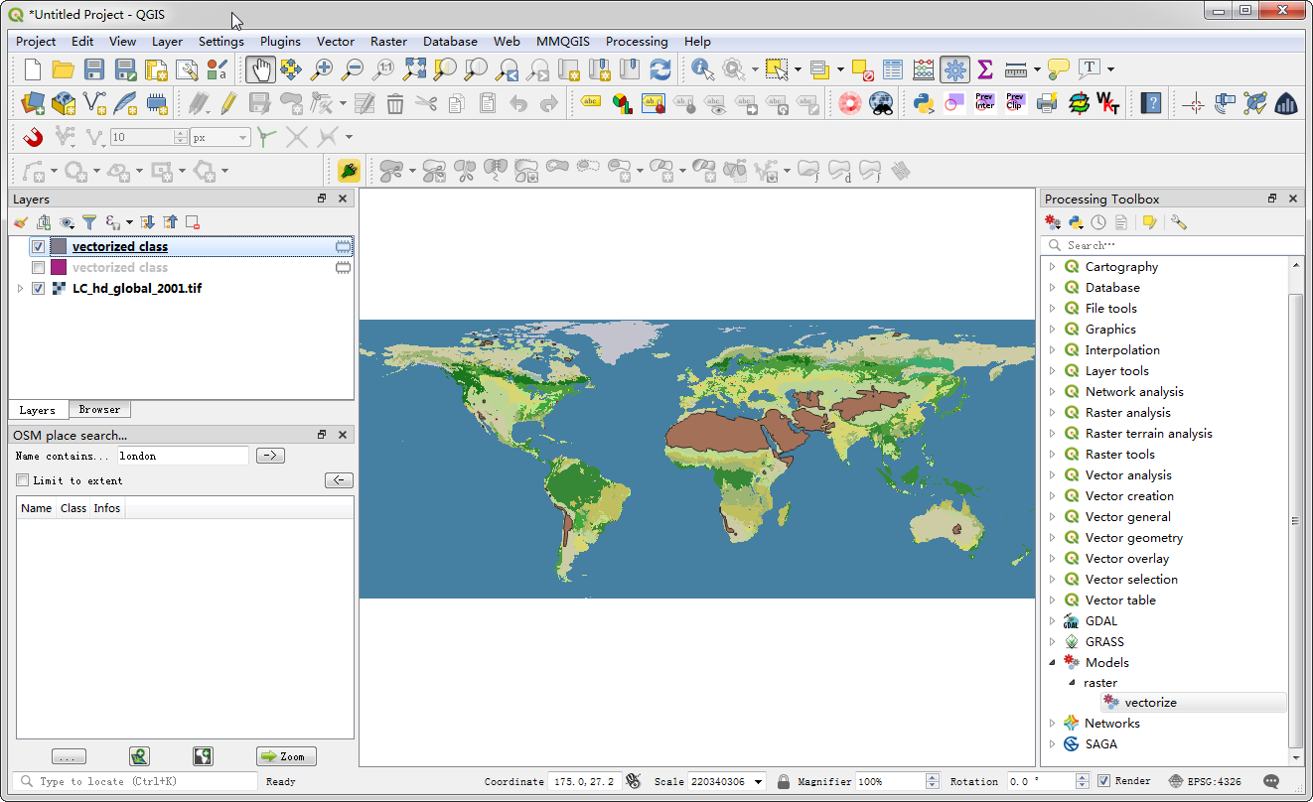1313x802 pixels.
Task: Open the MMQGIS menu
Action: tap(563, 42)
